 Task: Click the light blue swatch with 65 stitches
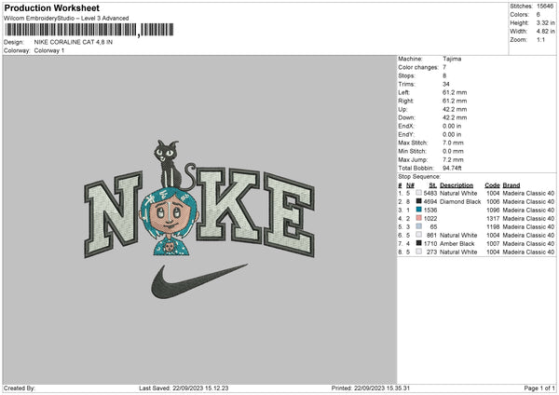[x=419, y=226]
